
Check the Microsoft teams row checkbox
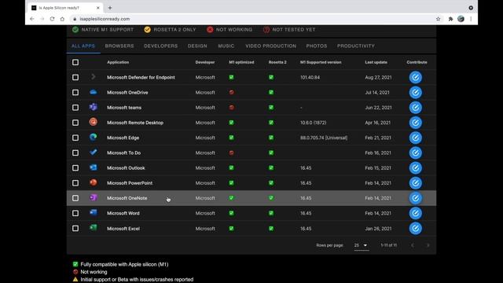click(x=75, y=108)
